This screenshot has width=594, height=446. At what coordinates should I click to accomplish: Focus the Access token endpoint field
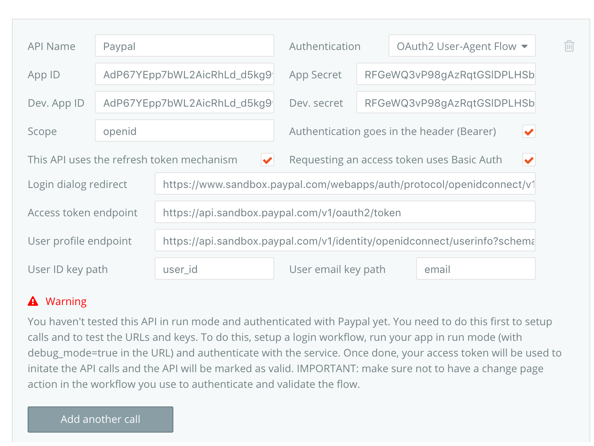345,212
